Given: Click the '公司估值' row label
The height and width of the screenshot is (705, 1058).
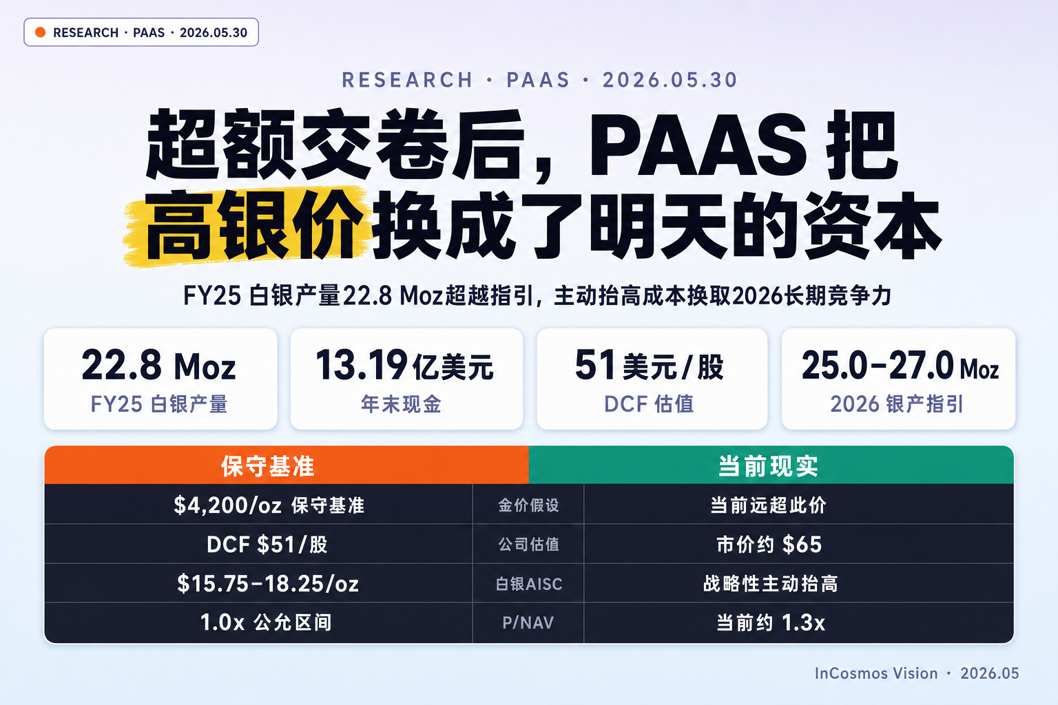Looking at the screenshot, I should tap(528, 545).
